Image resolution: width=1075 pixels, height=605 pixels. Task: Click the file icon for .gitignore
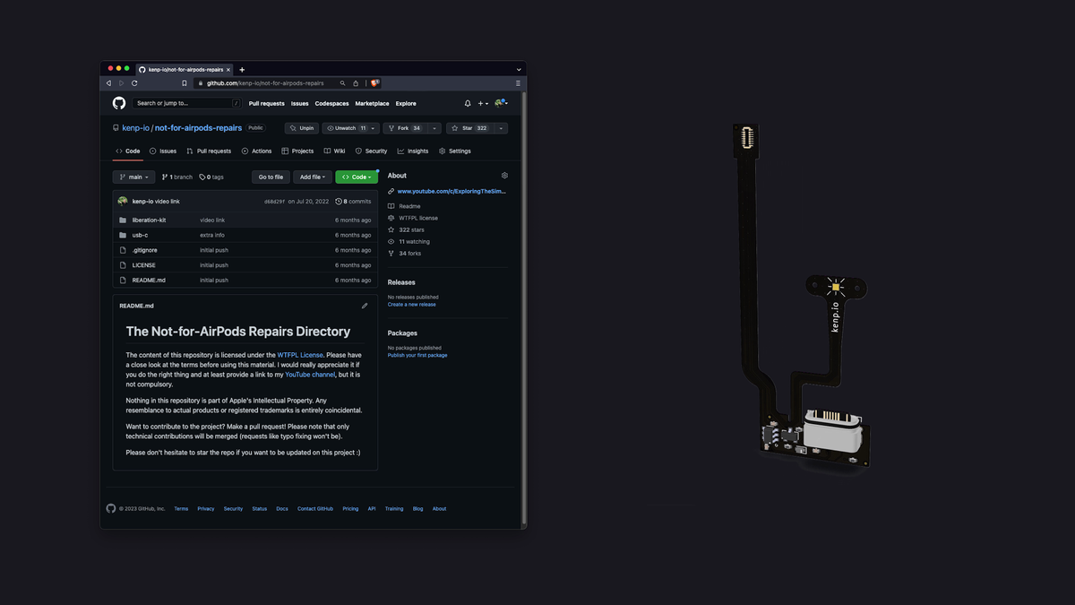tap(123, 250)
